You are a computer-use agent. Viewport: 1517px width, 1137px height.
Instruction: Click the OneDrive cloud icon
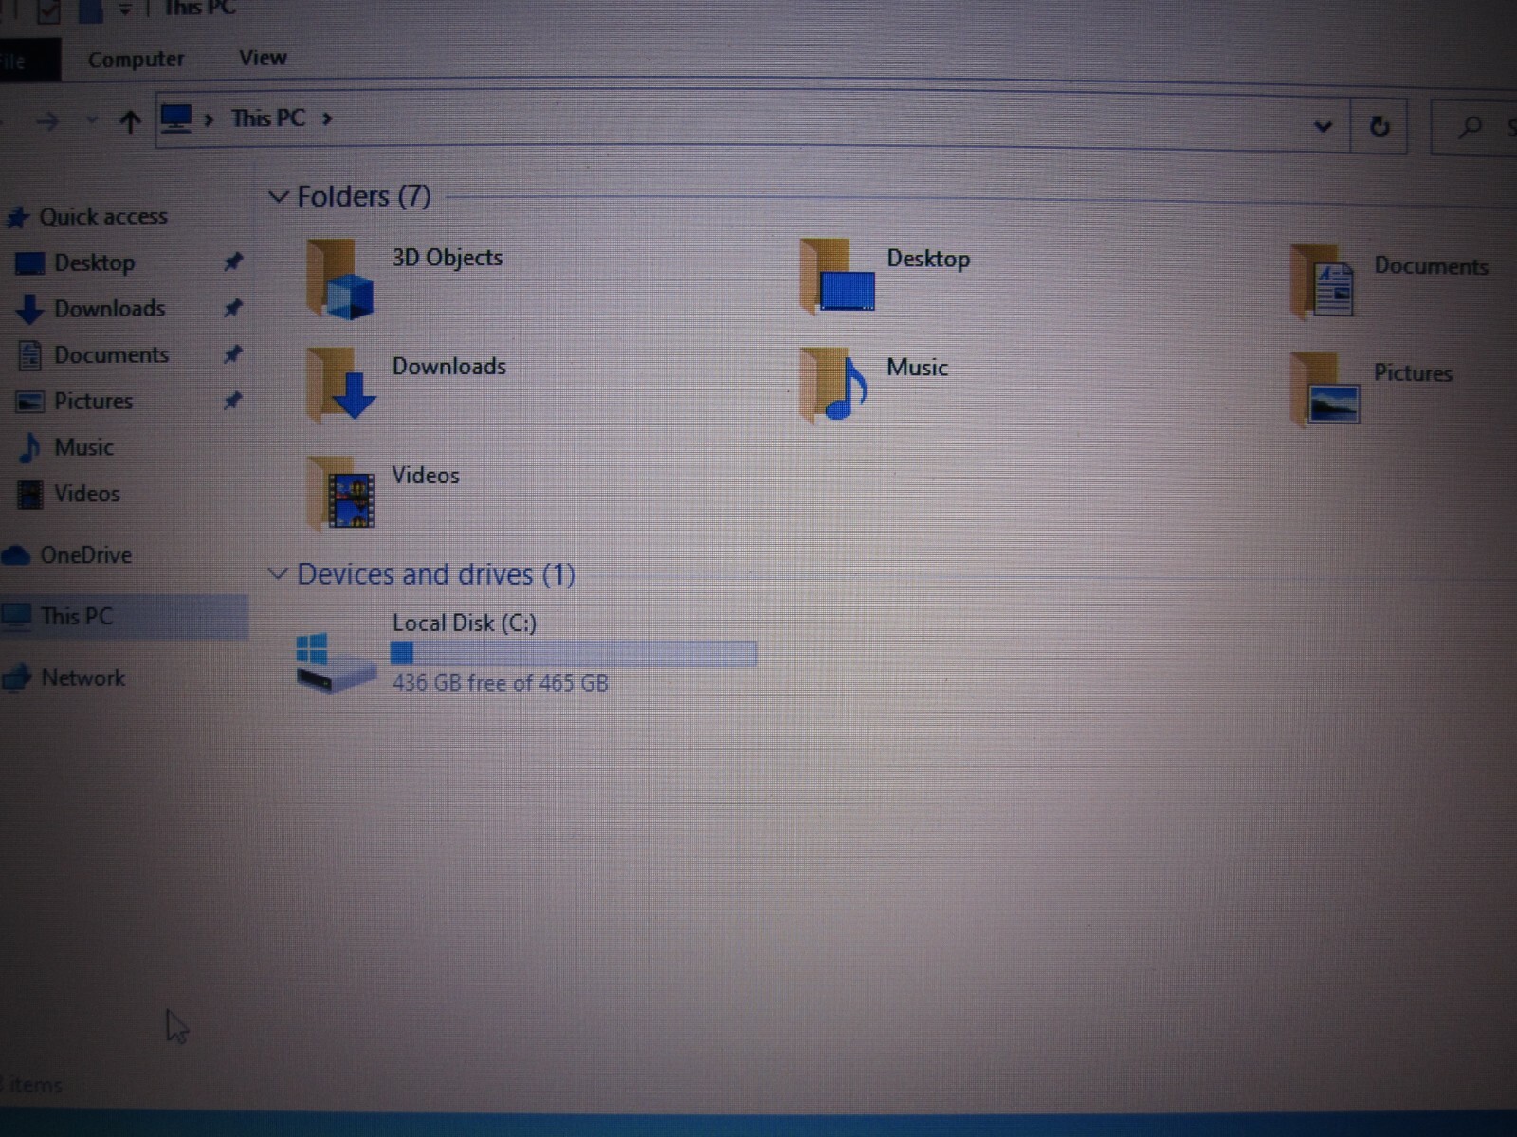[x=16, y=555]
